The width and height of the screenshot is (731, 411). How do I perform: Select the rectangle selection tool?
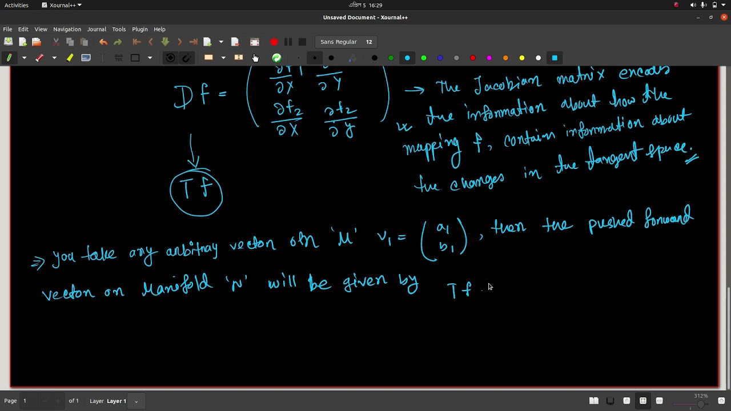pos(208,58)
